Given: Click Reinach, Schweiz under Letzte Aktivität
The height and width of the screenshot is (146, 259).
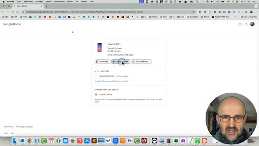Looking at the screenshot, I should click(x=107, y=76).
